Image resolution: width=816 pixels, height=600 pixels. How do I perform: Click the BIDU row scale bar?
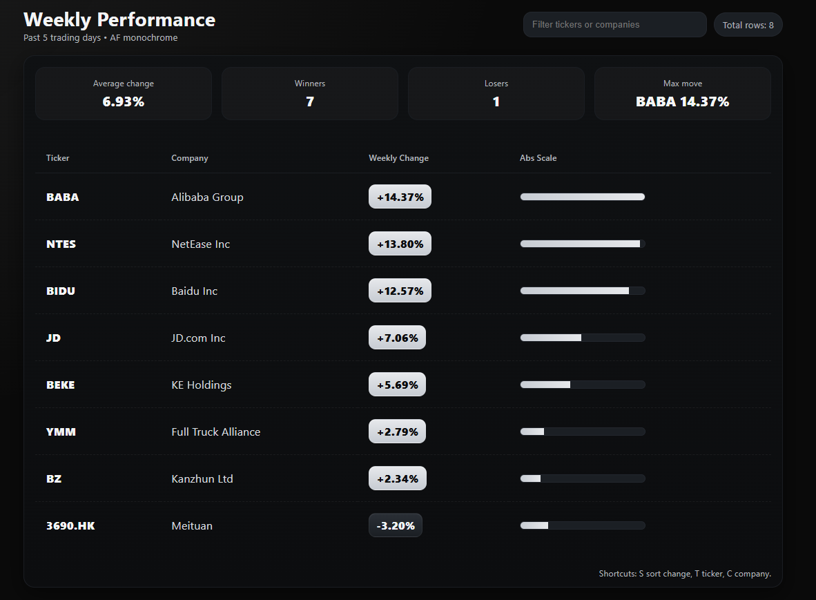tap(583, 291)
